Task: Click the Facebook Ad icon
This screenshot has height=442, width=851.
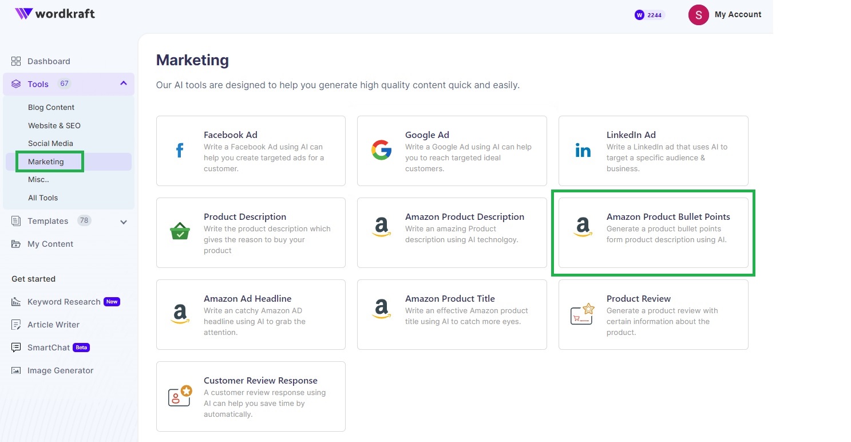Action: (x=180, y=151)
